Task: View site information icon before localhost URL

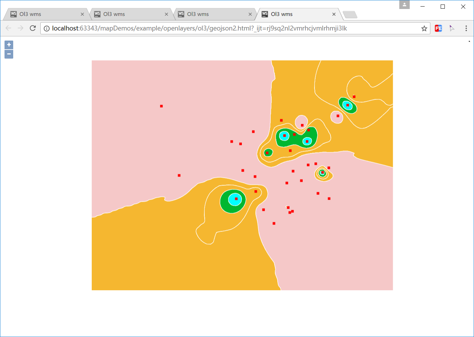Action: (x=47, y=28)
